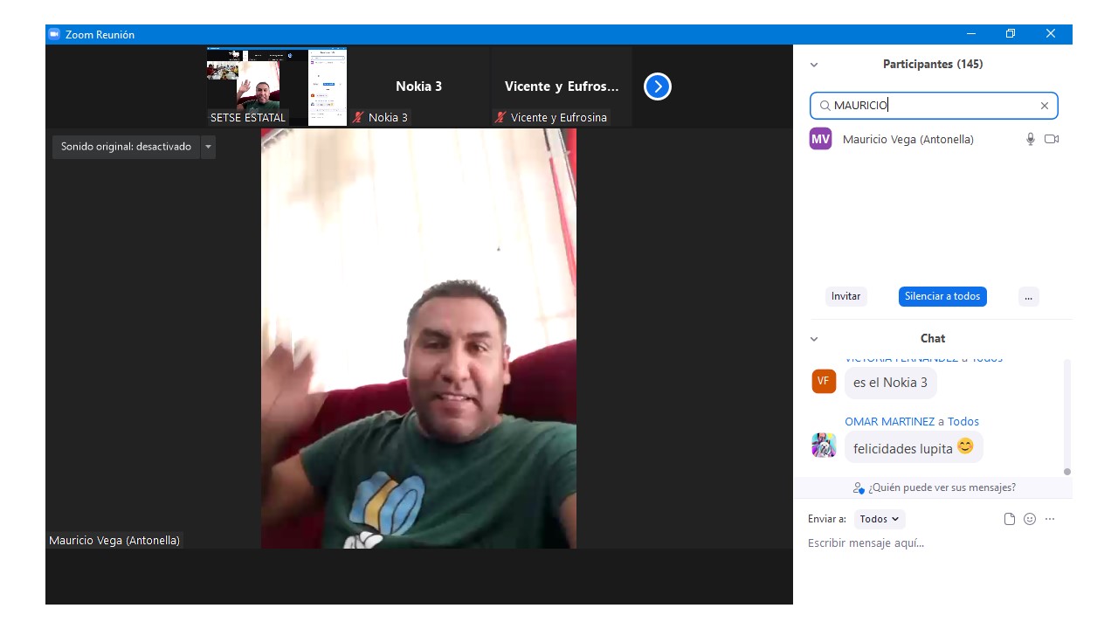Click Silenciar a todos button
This screenshot has width=1118, height=629.
tap(942, 296)
